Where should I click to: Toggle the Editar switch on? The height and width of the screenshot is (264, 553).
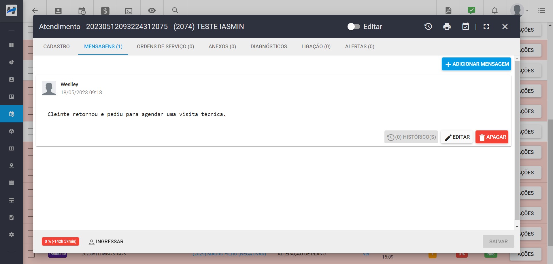354,26
